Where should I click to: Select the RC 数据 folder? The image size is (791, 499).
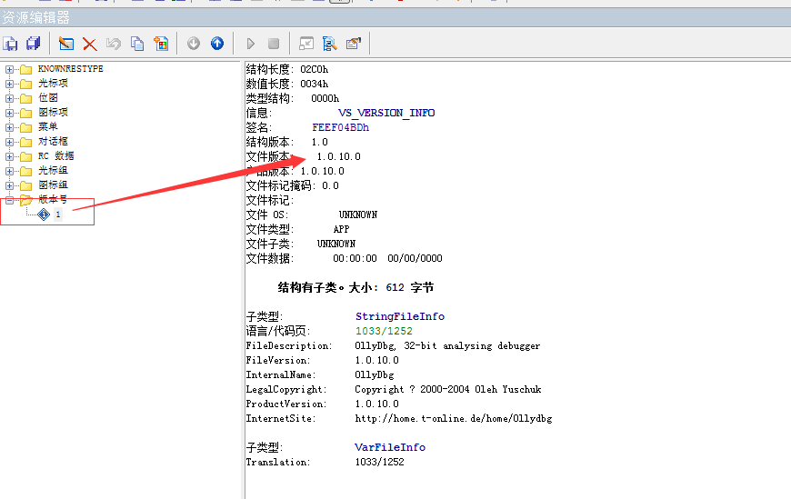(x=56, y=156)
